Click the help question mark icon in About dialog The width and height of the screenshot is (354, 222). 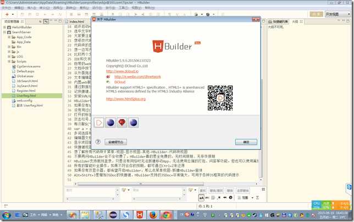(x=98, y=142)
